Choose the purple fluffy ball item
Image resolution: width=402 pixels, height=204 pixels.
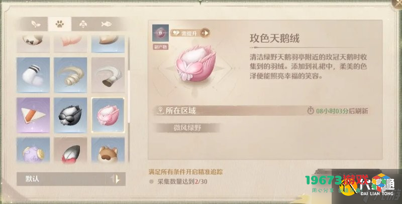[33, 150]
